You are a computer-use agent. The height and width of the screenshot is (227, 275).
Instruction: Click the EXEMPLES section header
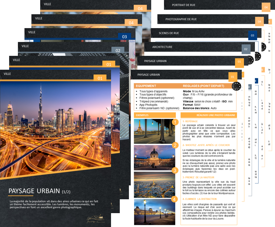click(x=155, y=115)
